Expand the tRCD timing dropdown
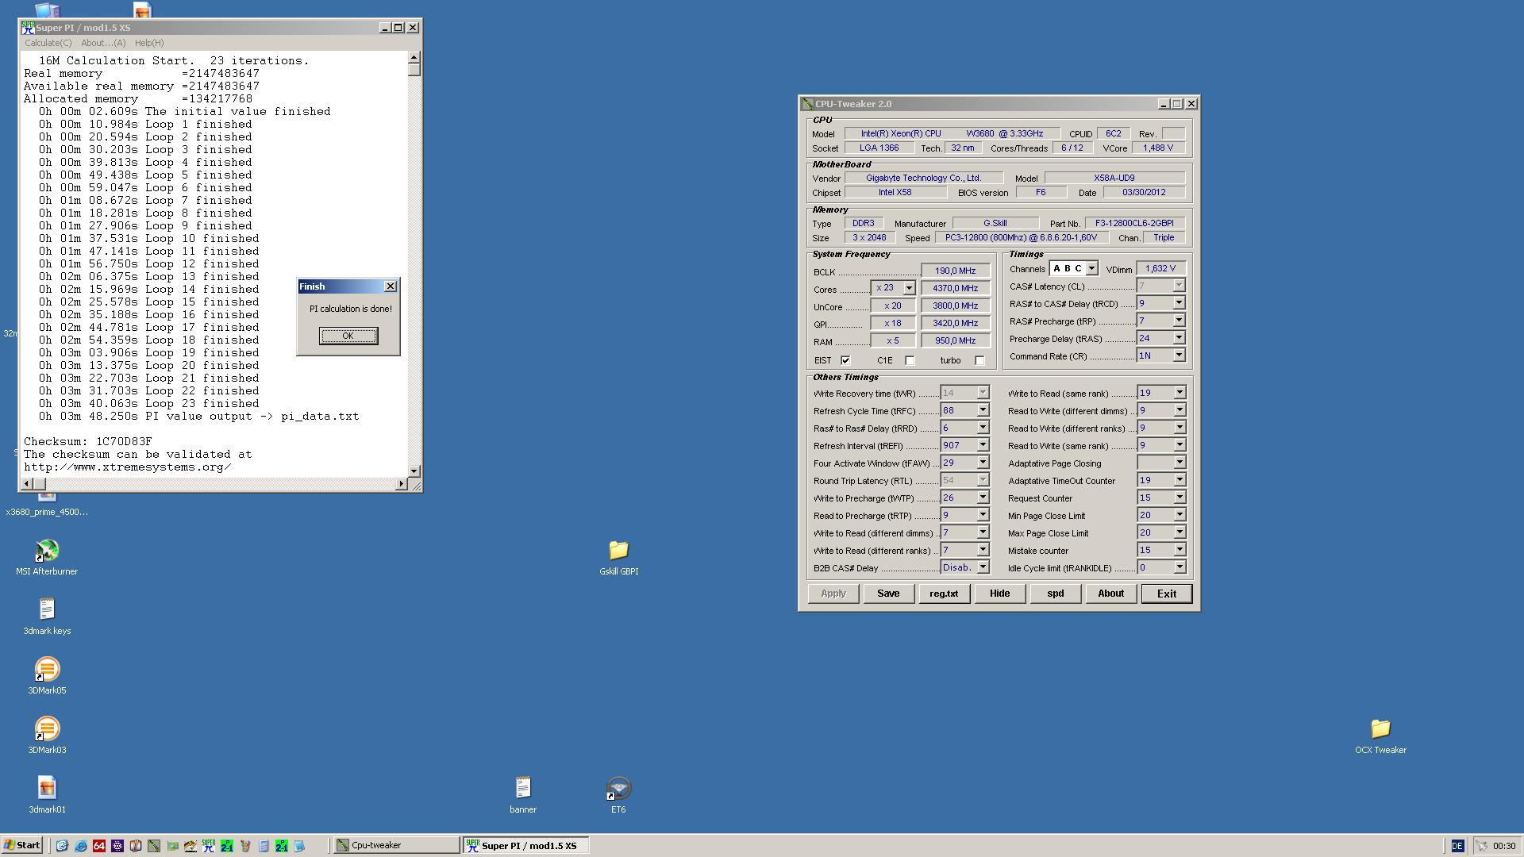The height and width of the screenshot is (857, 1524). [x=1179, y=303]
